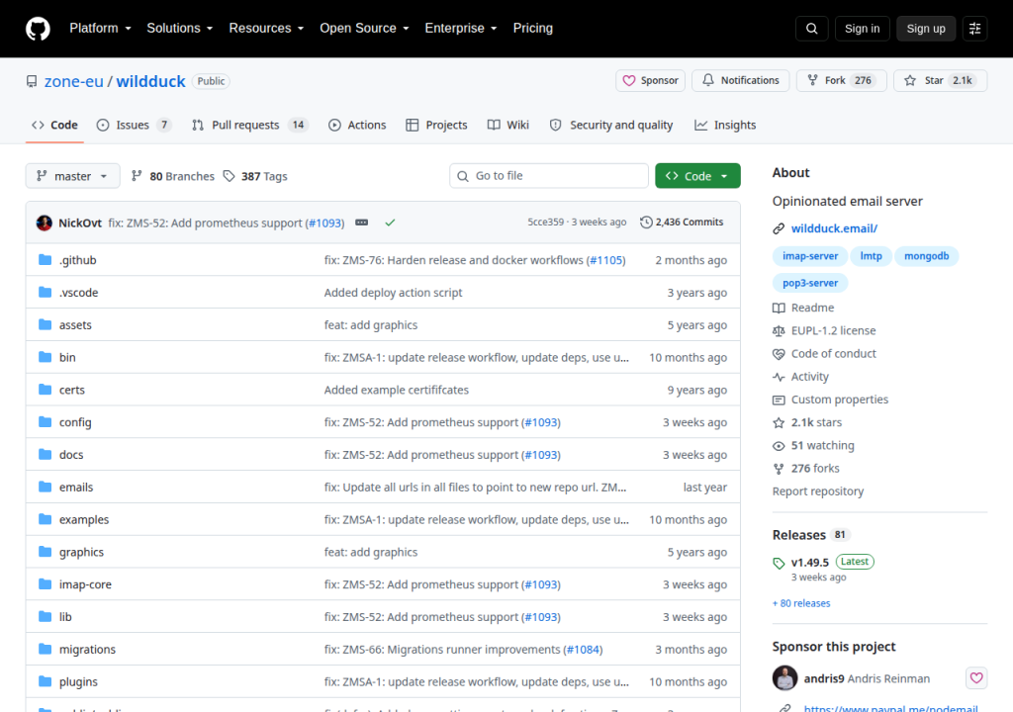Click the heart icon next to Code of conduct
Image resolution: width=1013 pixels, height=712 pixels.
[779, 354]
